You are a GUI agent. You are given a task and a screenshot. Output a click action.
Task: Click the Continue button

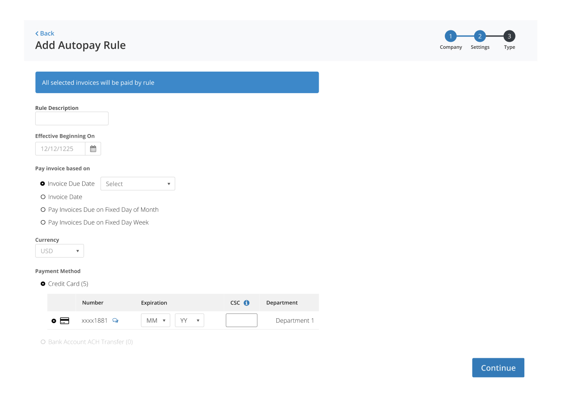pos(498,368)
